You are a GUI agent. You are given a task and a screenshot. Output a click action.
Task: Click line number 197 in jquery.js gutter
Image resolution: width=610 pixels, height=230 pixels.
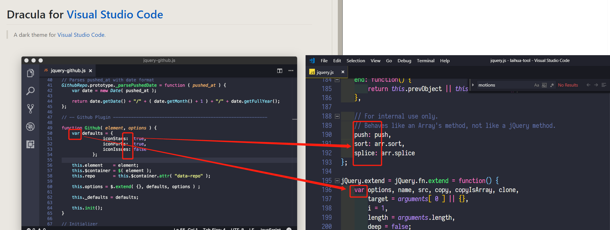point(327,199)
